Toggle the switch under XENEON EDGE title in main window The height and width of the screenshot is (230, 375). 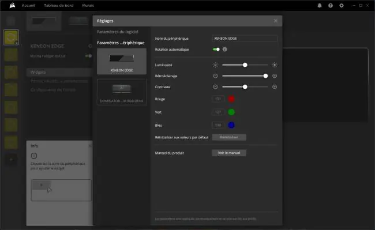coord(88,56)
